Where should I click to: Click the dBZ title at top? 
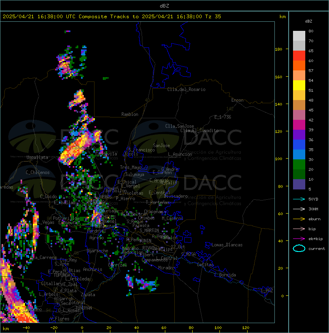point(164,6)
